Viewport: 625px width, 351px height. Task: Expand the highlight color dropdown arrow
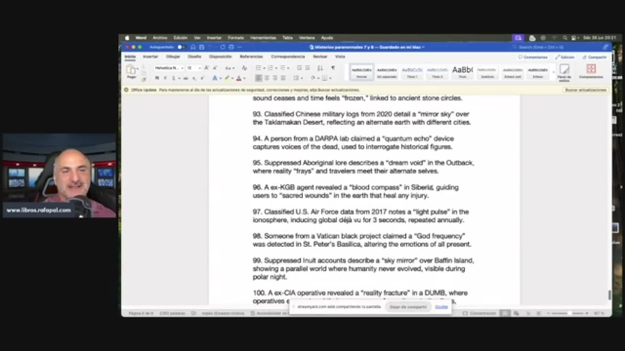point(232,78)
